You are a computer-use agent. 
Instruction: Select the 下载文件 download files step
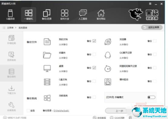[x=12, y=90]
